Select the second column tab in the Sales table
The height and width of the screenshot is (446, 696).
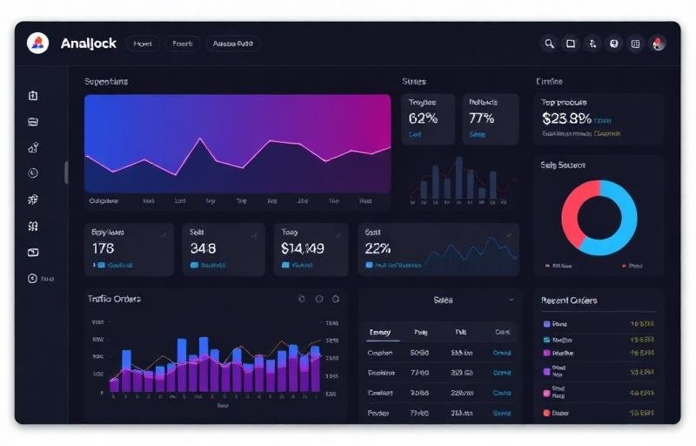421,332
